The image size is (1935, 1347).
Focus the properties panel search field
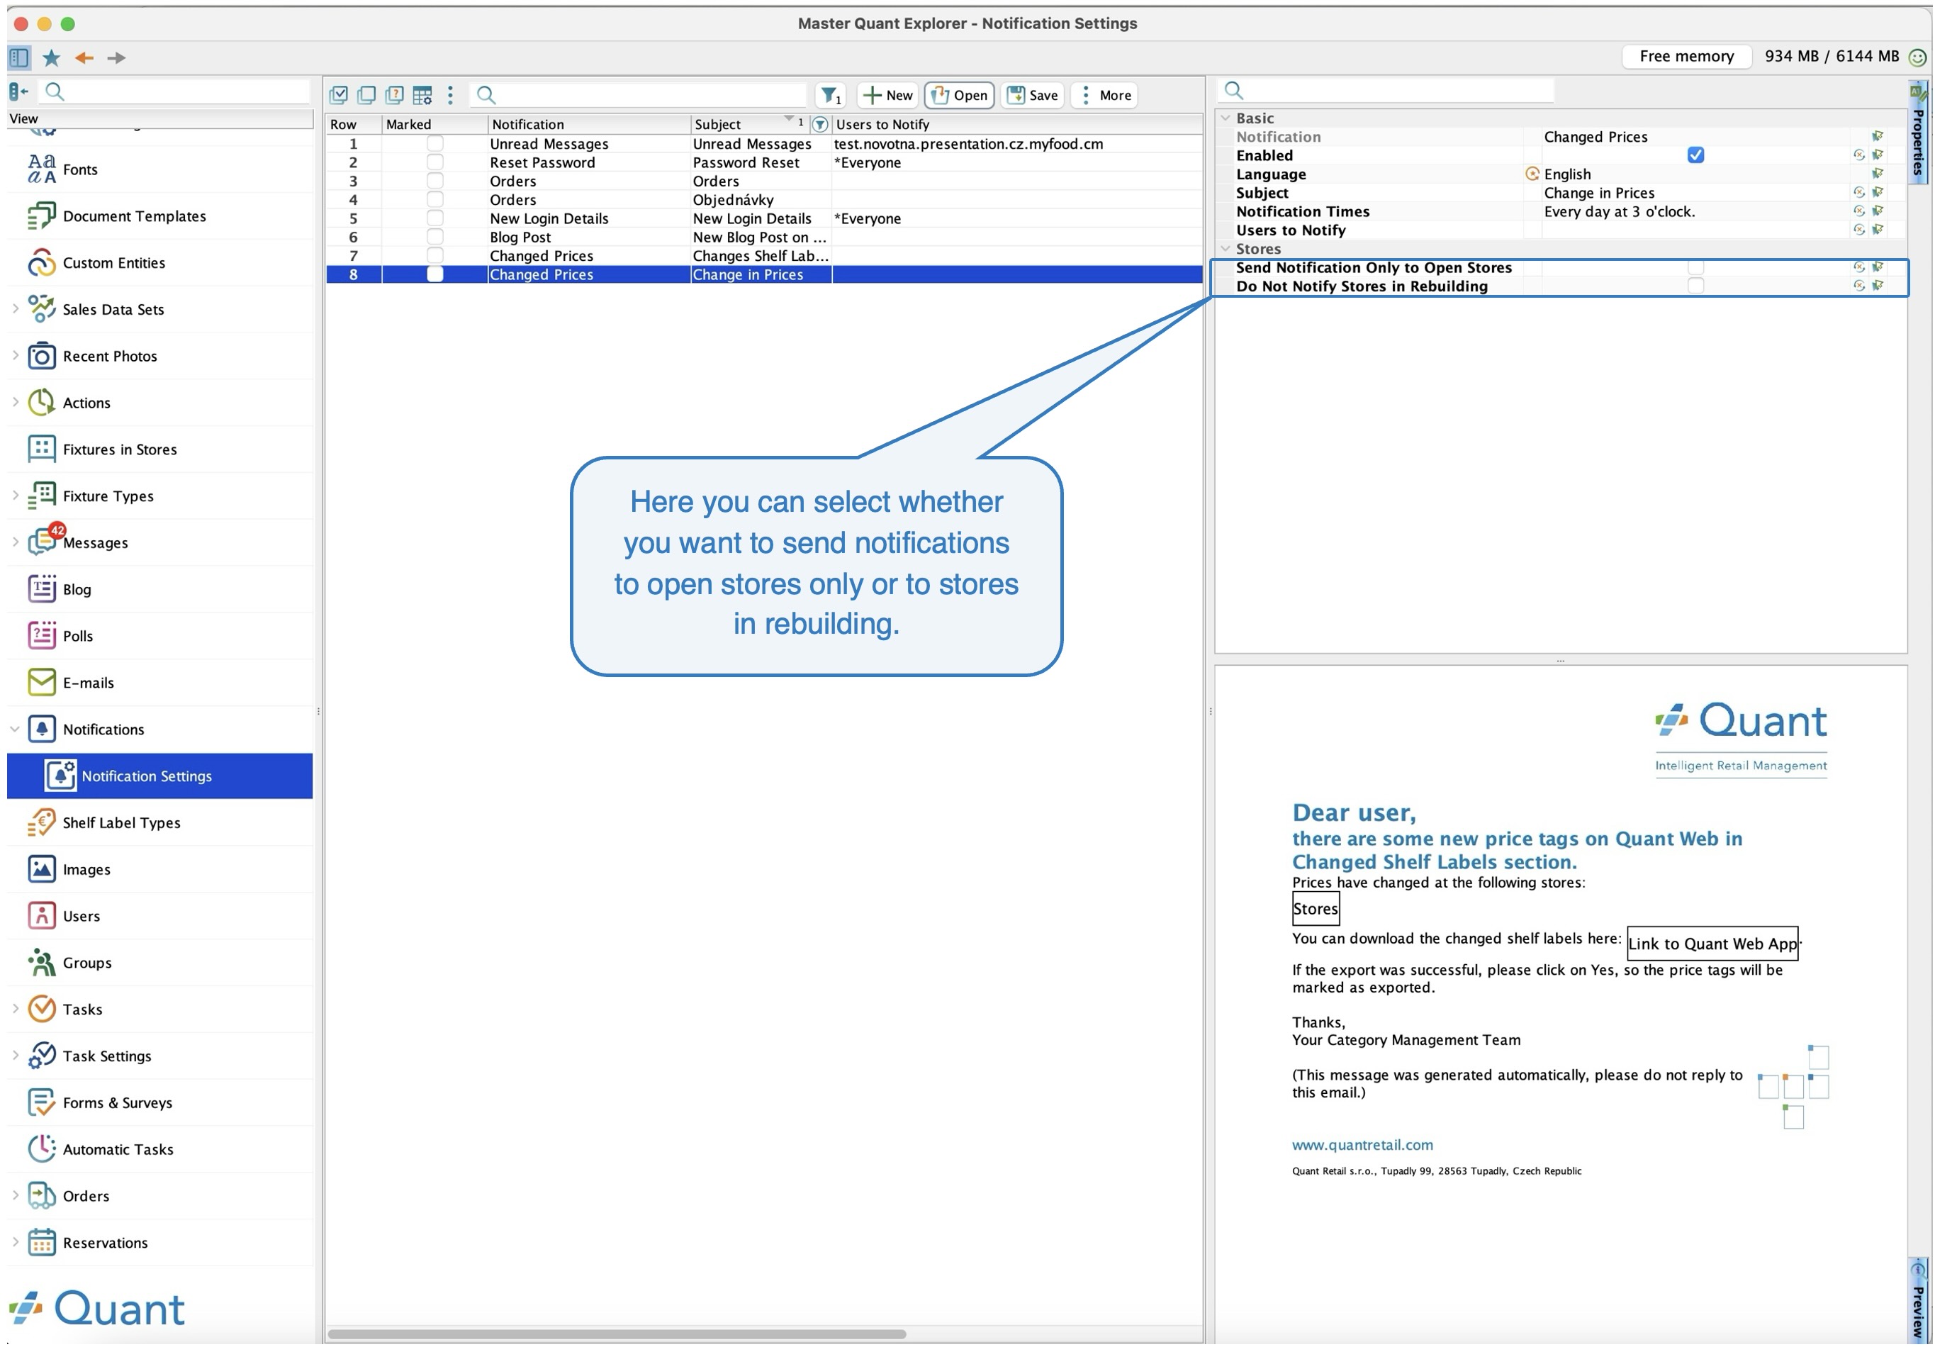(1386, 90)
